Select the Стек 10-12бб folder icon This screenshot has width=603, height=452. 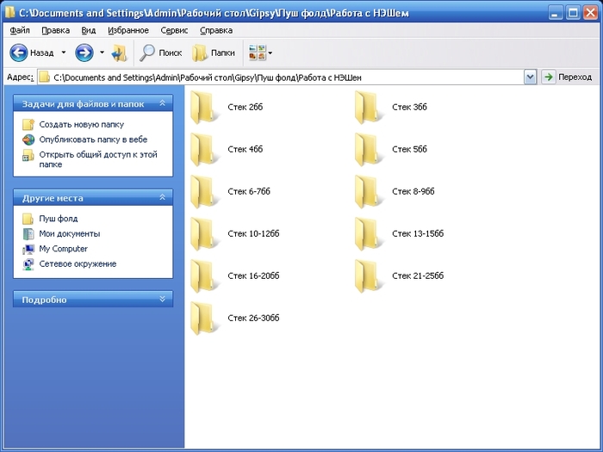pos(204,234)
